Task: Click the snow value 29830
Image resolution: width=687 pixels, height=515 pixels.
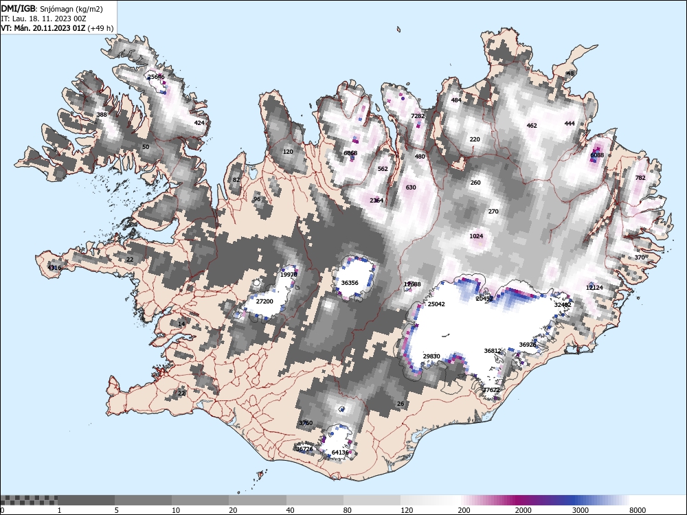Action: 431,356
